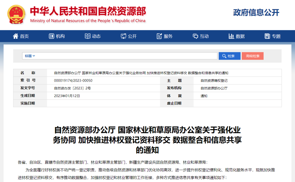Click the 索引号 label cell
This screenshot has width=295, height=182.
[30, 80]
